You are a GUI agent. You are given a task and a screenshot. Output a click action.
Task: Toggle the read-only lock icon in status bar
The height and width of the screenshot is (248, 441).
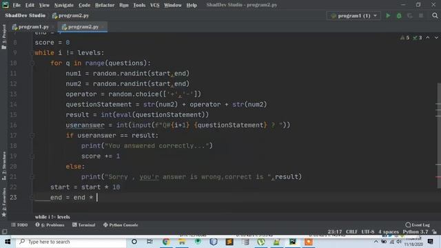click(435, 231)
